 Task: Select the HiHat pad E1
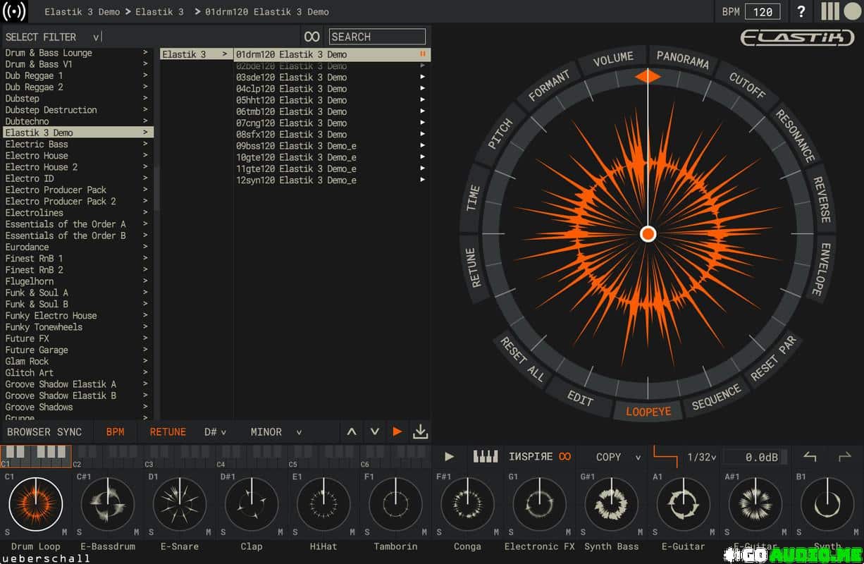click(x=323, y=504)
